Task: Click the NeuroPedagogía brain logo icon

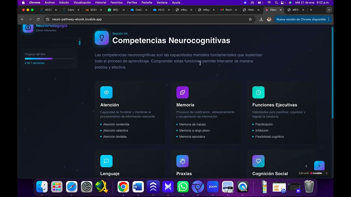Action: pyautogui.click(x=28, y=28)
